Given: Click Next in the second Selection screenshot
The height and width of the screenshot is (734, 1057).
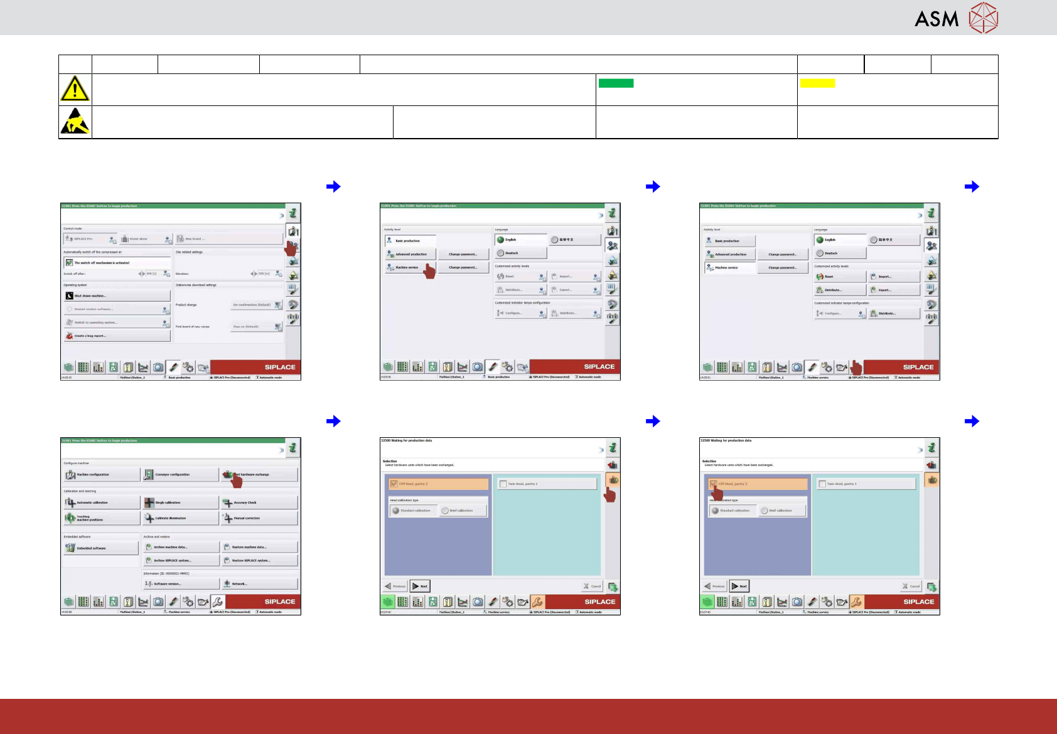Looking at the screenshot, I should tap(739, 586).
